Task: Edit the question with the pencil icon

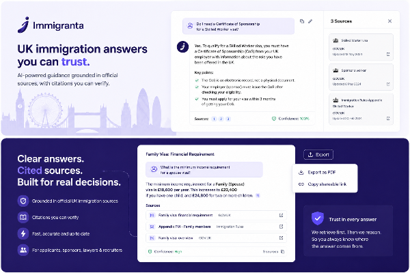Action: 310,21
